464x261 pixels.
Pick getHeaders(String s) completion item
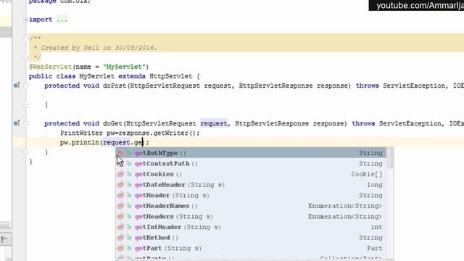(251, 217)
